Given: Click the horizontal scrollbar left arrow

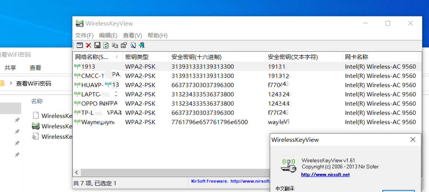Looking at the screenshot, I should 77,172.
